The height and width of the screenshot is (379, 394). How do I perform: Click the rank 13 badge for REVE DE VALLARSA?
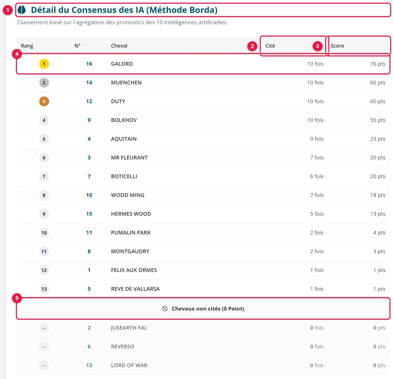click(x=44, y=289)
